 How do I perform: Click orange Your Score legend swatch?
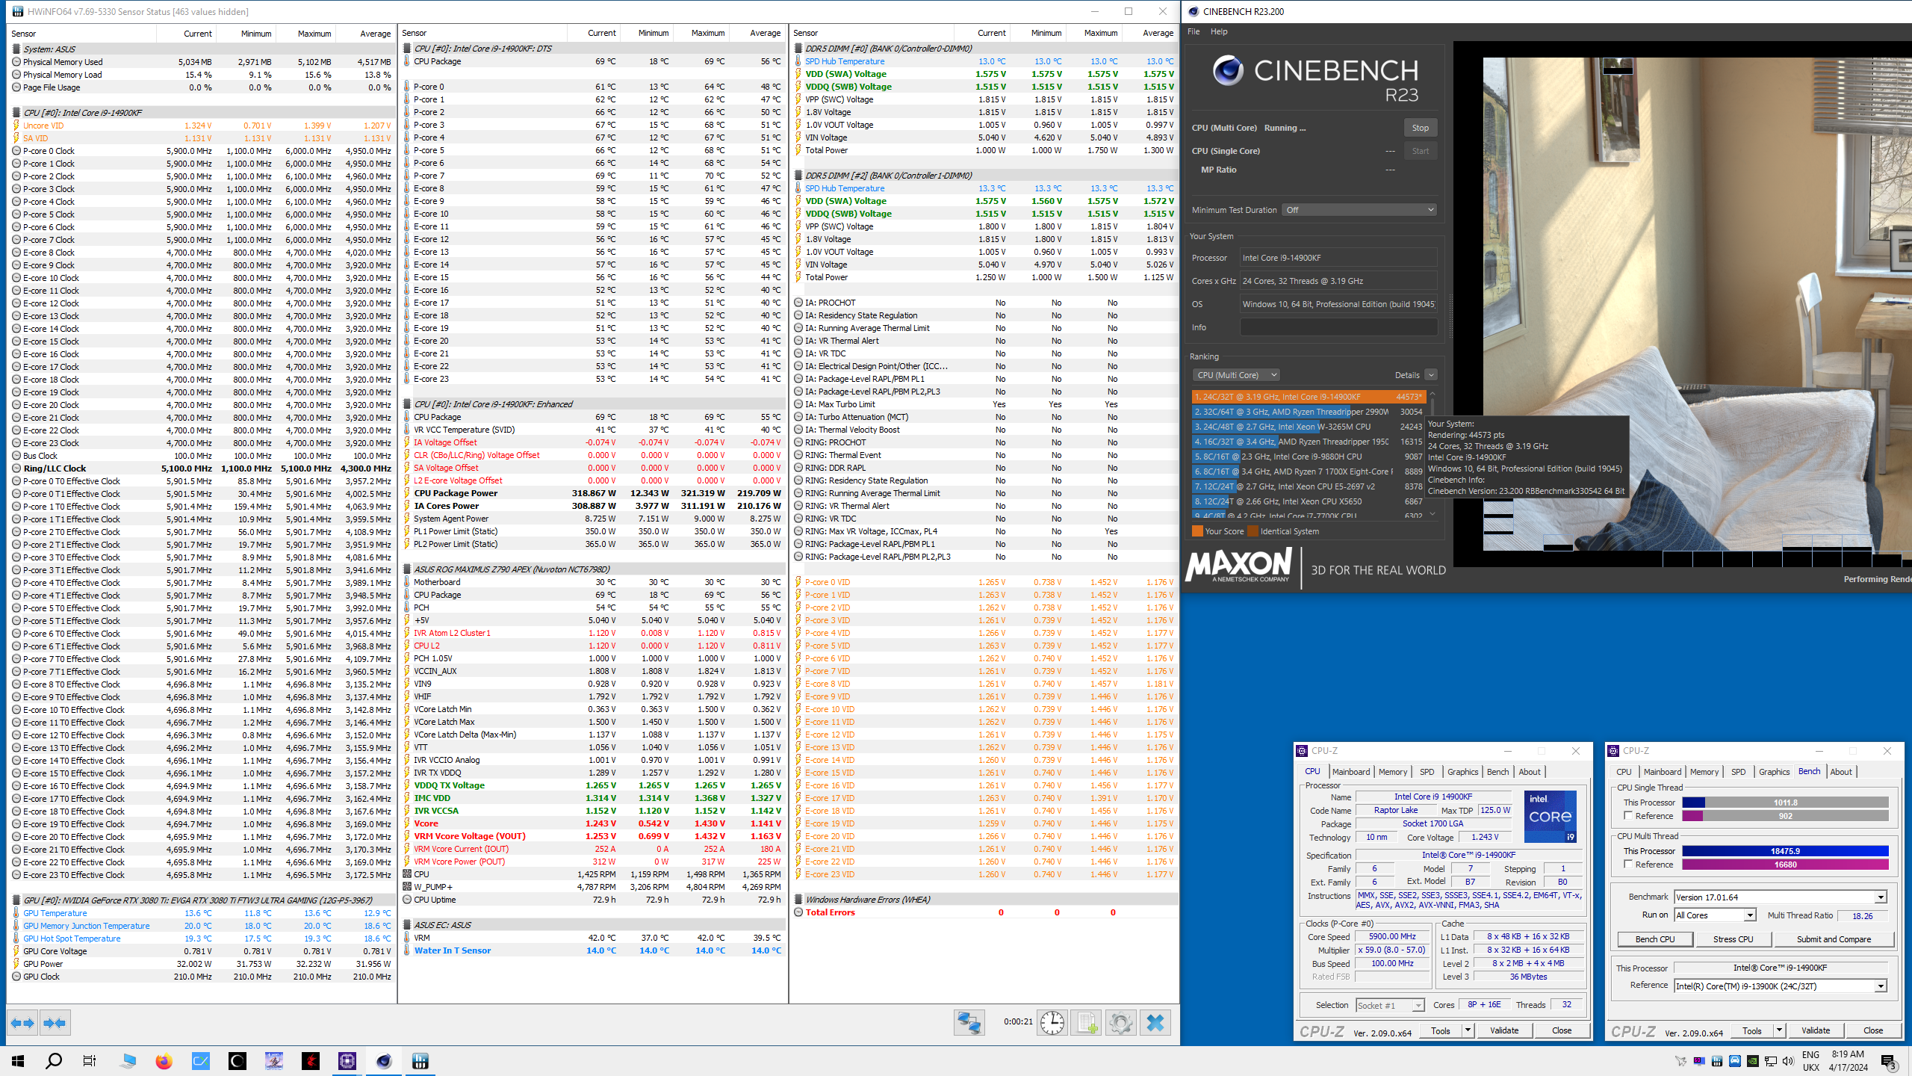click(x=1198, y=531)
